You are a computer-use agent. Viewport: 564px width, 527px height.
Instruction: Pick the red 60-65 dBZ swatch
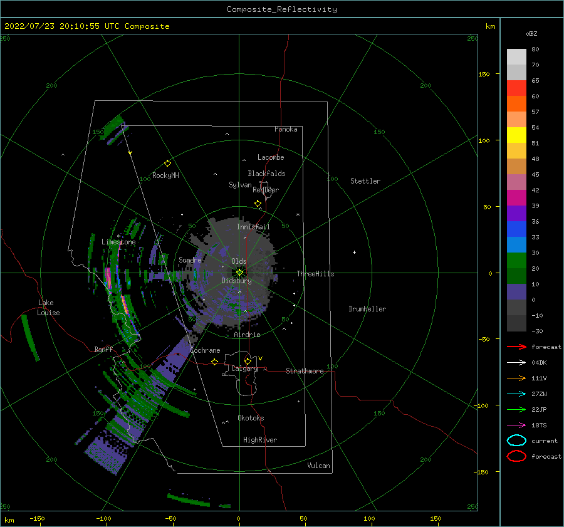pos(516,88)
